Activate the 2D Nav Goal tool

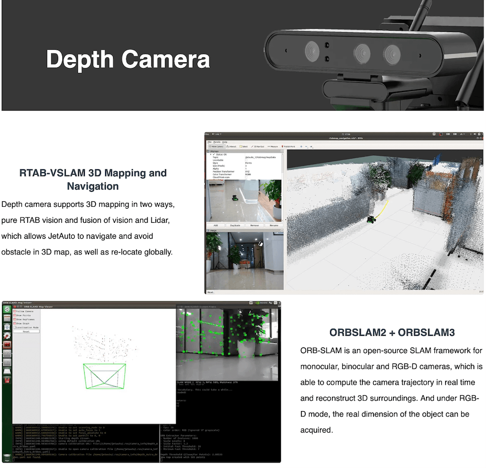(258, 146)
